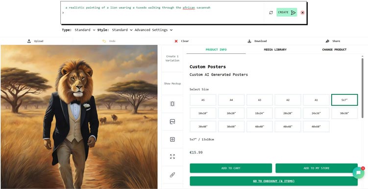Select poster size A3

click(260, 100)
